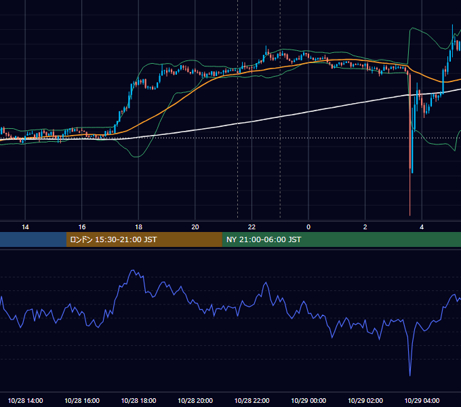Click the 10/29 00:00 time label

tap(308, 400)
